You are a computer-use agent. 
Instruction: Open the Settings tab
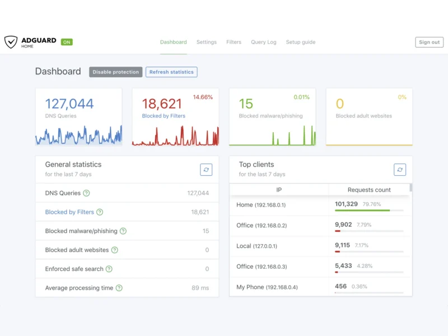(x=207, y=42)
